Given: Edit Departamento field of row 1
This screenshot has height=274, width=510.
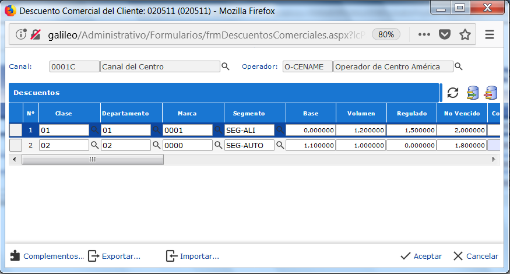Looking at the screenshot, I should [x=126, y=130].
